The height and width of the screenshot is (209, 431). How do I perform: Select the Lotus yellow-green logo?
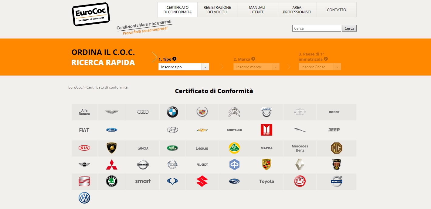point(234,148)
